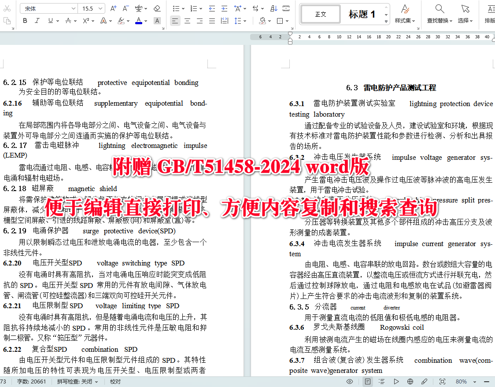This screenshot has width=495, height=387.
Task: Click the text direction swap icon
Action: pos(255,8)
